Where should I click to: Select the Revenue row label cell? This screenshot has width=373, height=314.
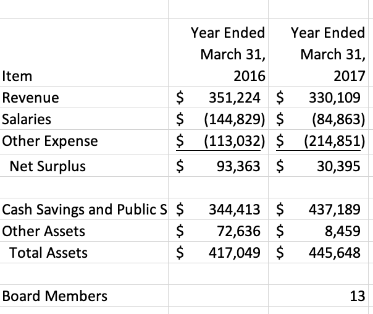(x=31, y=98)
